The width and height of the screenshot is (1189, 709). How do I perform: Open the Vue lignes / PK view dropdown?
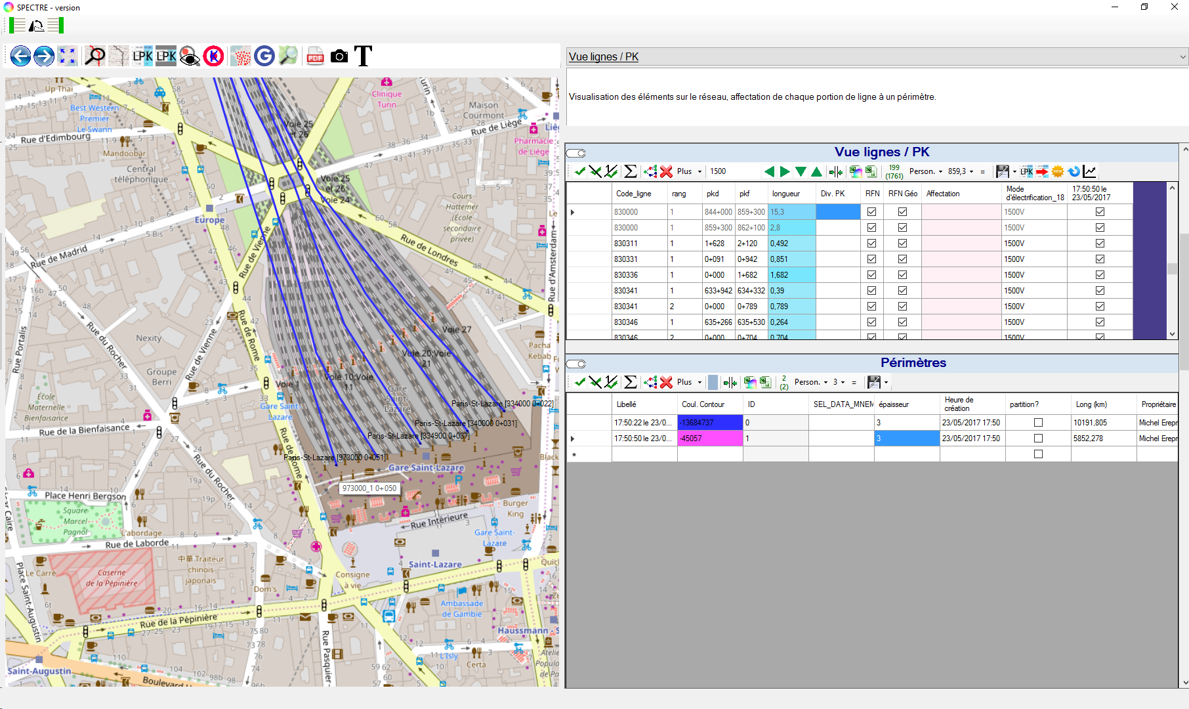[x=1182, y=57]
